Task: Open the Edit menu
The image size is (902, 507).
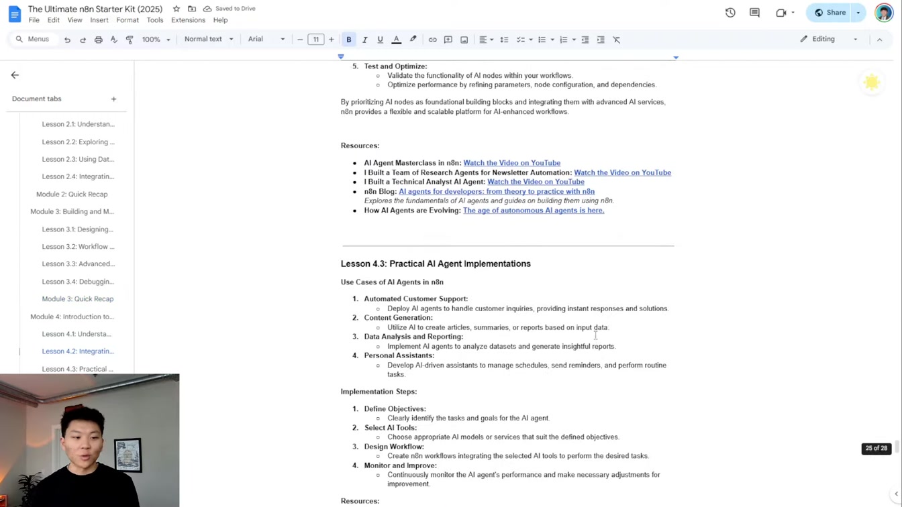Action: point(53,20)
